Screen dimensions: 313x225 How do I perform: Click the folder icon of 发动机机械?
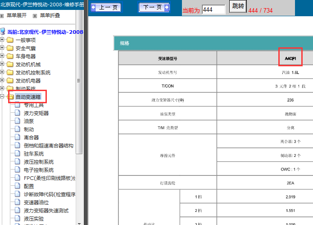coord(10,64)
